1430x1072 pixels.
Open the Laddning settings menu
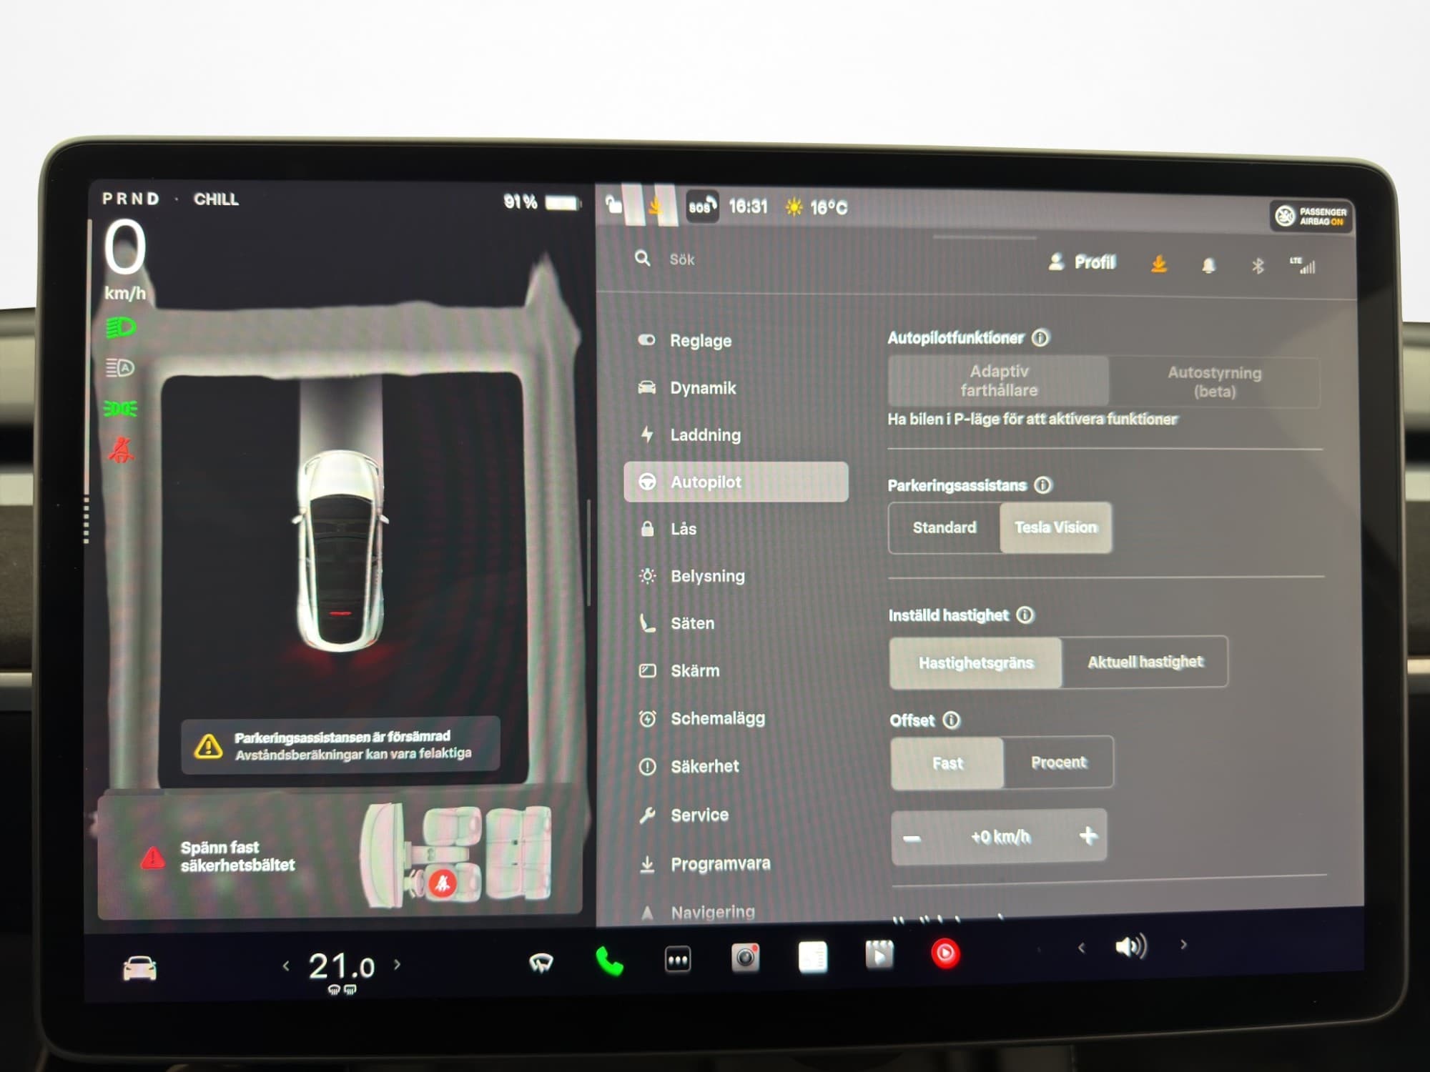705,435
